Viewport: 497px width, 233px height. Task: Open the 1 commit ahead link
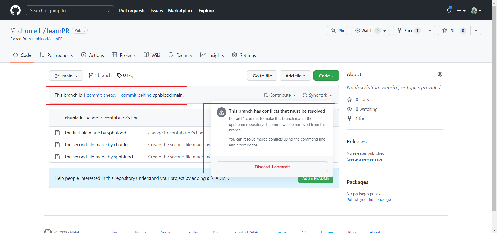[x=99, y=95]
